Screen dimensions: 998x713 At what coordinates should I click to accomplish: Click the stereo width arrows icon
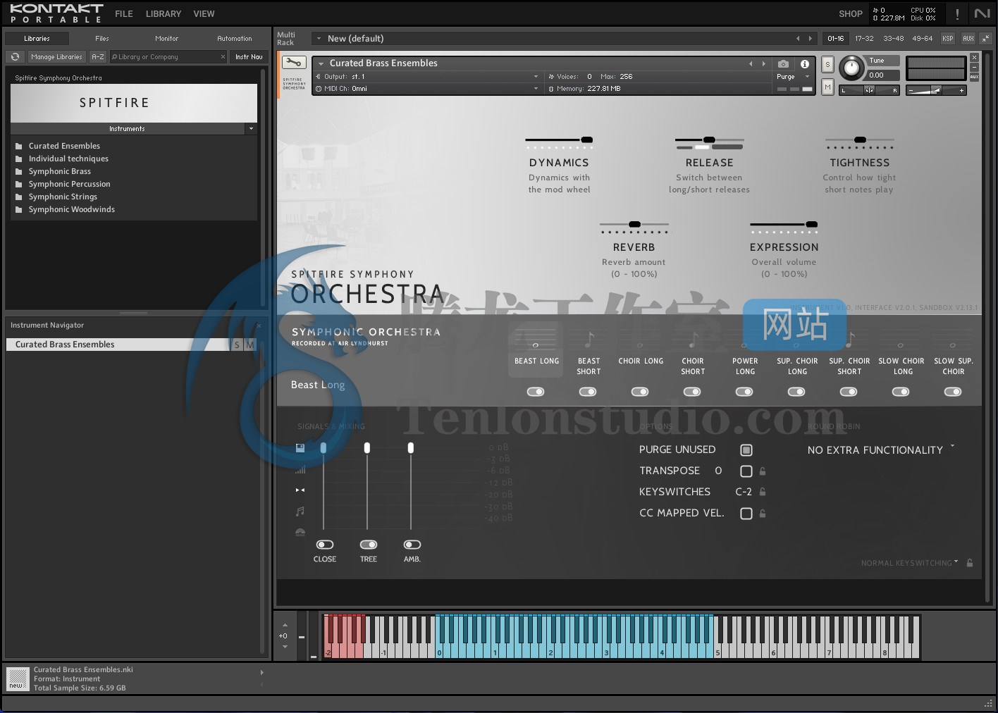[300, 490]
